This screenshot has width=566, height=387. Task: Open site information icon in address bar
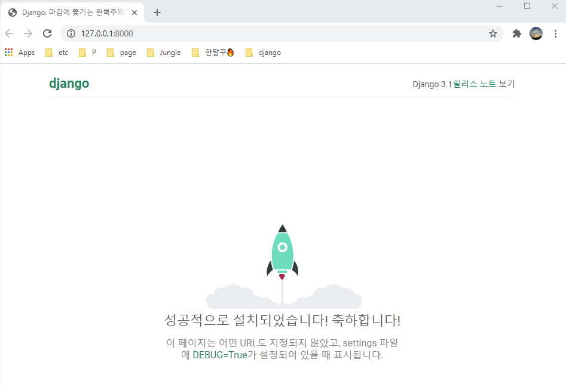tap(71, 33)
